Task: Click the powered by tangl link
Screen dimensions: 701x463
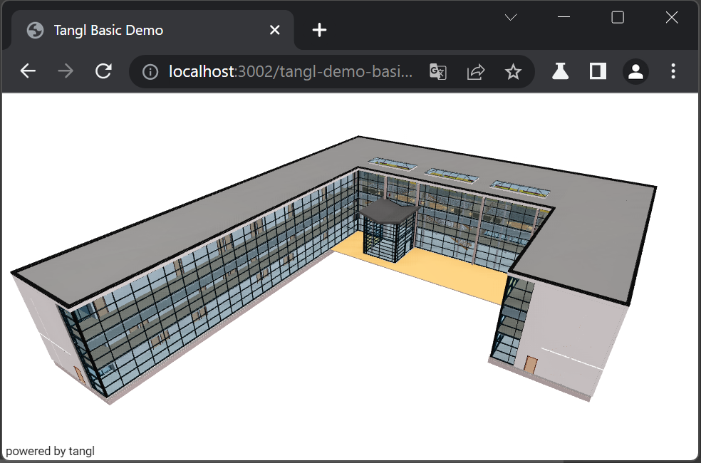Action: pyautogui.click(x=48, y=451)
